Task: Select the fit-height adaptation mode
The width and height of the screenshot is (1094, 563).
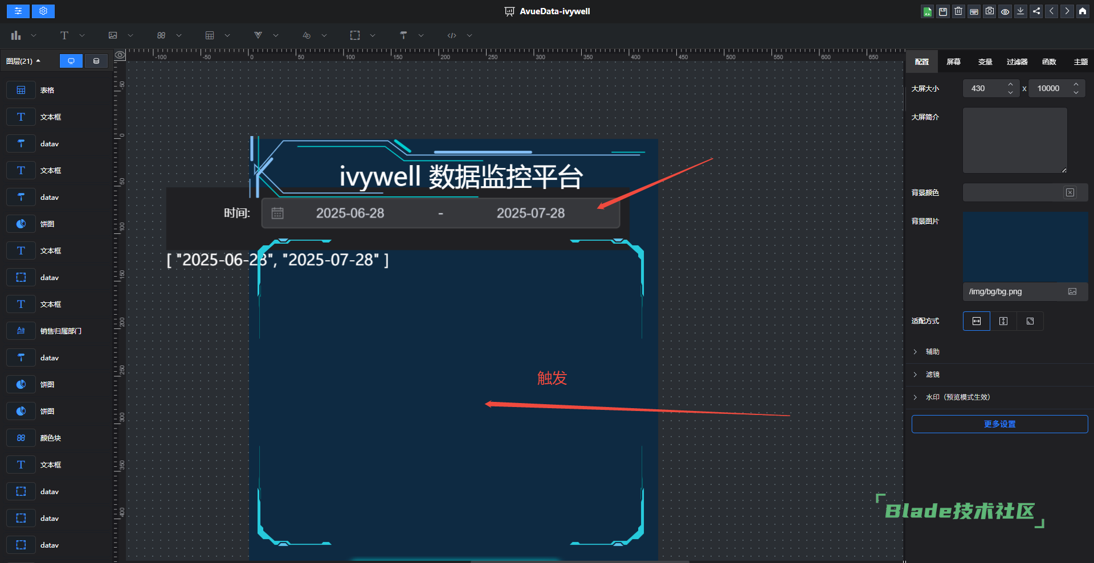Action: coord(1003,321)
